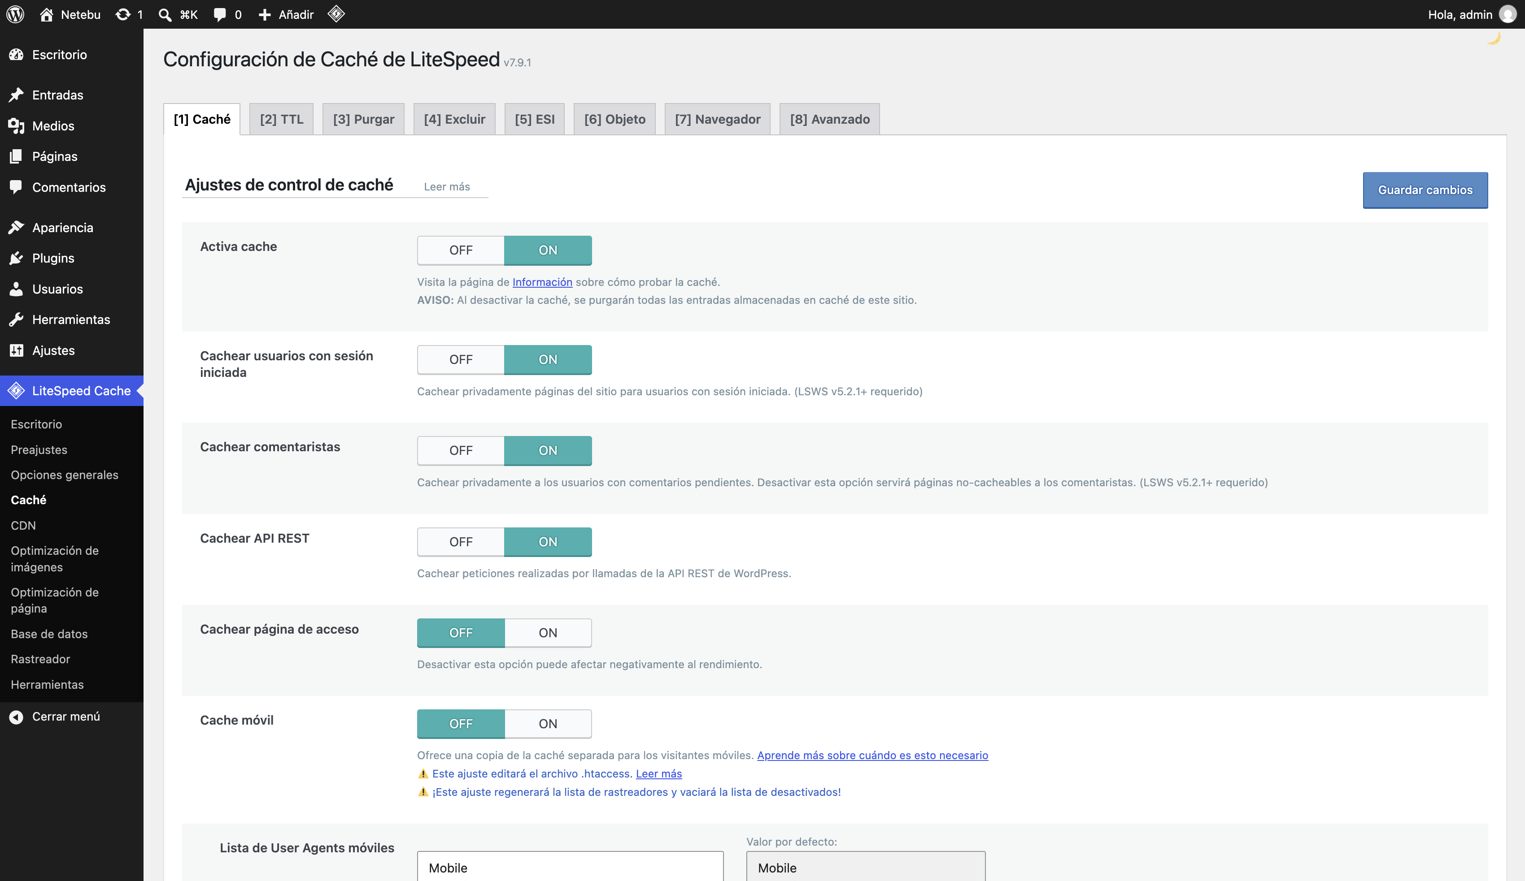Image resolution: width=1525 pixels, height=881 pixels.
Task: Switch to the [2] TTL tab
Action: 281,119
